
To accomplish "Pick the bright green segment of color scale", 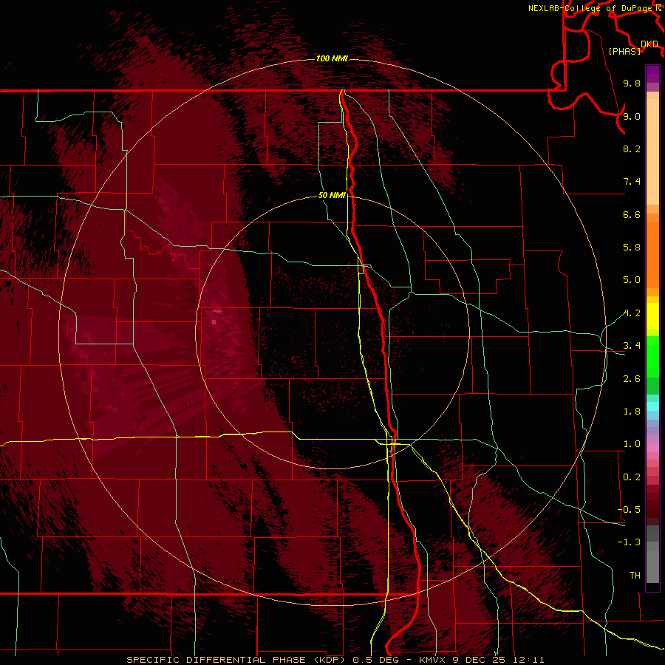I will [x=652, y=356].
